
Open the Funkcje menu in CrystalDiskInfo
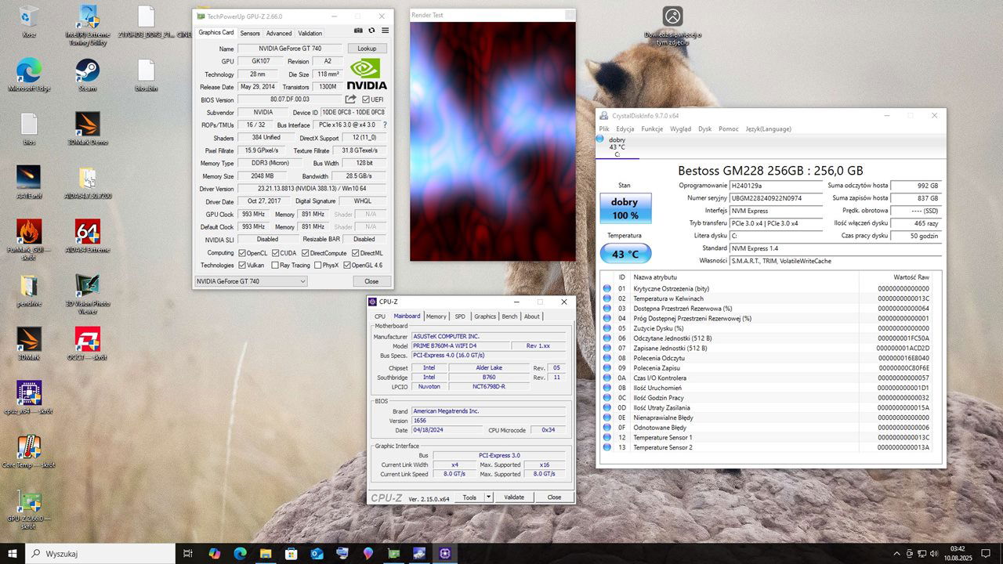(652, 128)
